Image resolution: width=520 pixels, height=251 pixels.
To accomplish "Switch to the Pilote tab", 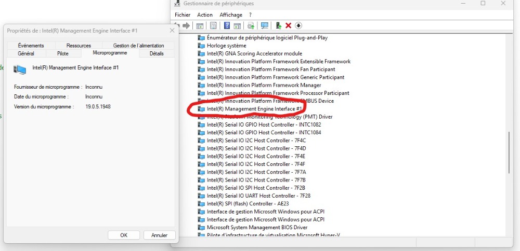I will [62, 53].
